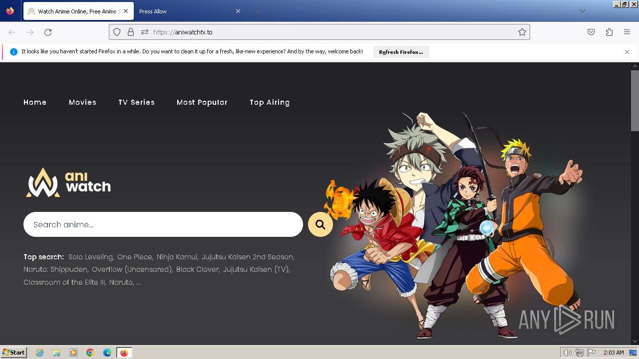
Task: Open Microsoft Edge from taskbar
Action: click(107, 353)
